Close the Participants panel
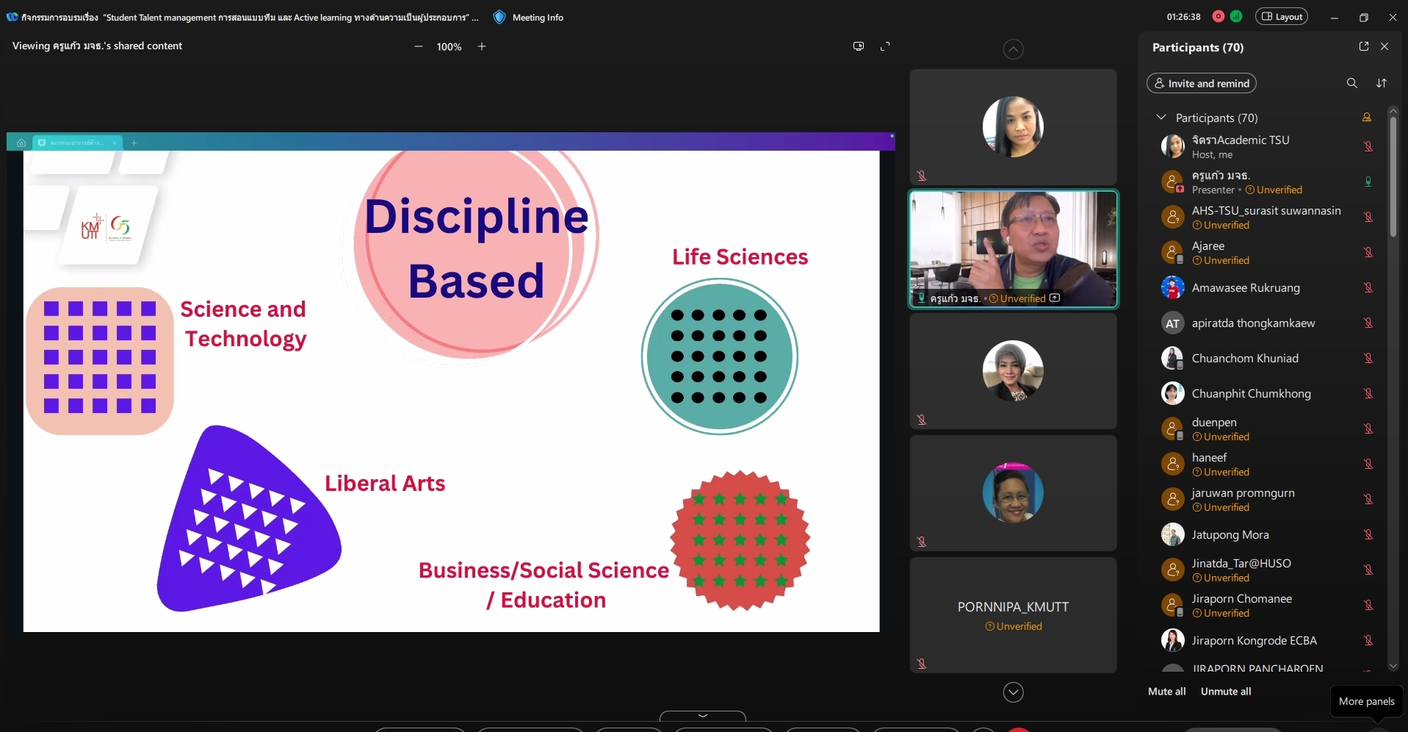This screenshot has height=732, width=1408. [1384, 46]
